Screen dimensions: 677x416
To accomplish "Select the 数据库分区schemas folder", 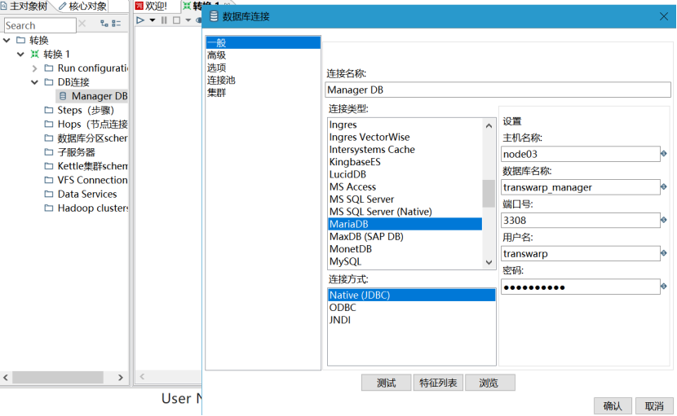I will (86, 138).
